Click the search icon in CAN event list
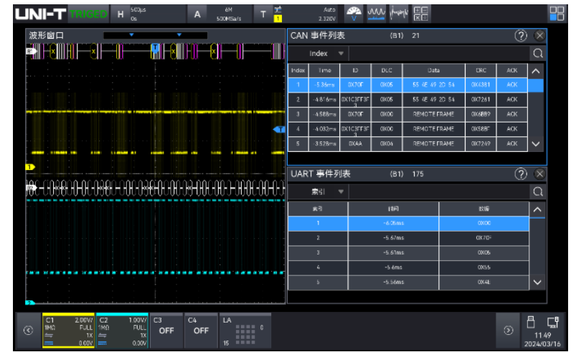 (x=537, y=53)
